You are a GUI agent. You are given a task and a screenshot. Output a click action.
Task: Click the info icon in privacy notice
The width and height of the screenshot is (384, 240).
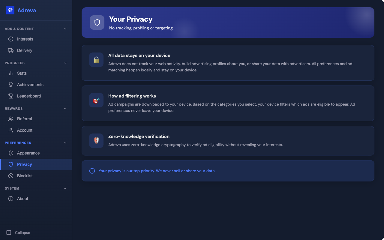[92, 171]
